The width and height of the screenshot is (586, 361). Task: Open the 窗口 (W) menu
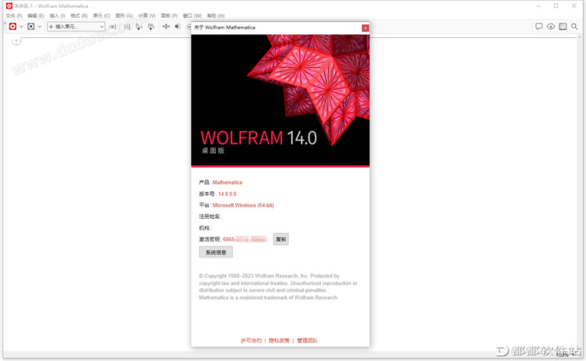(192, 16)
